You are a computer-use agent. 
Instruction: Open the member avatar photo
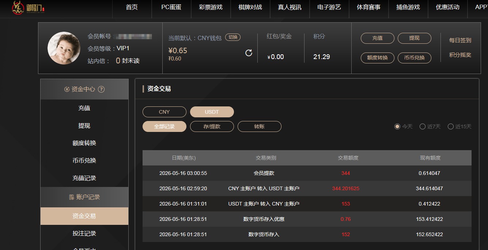click(x=64, y=48)
